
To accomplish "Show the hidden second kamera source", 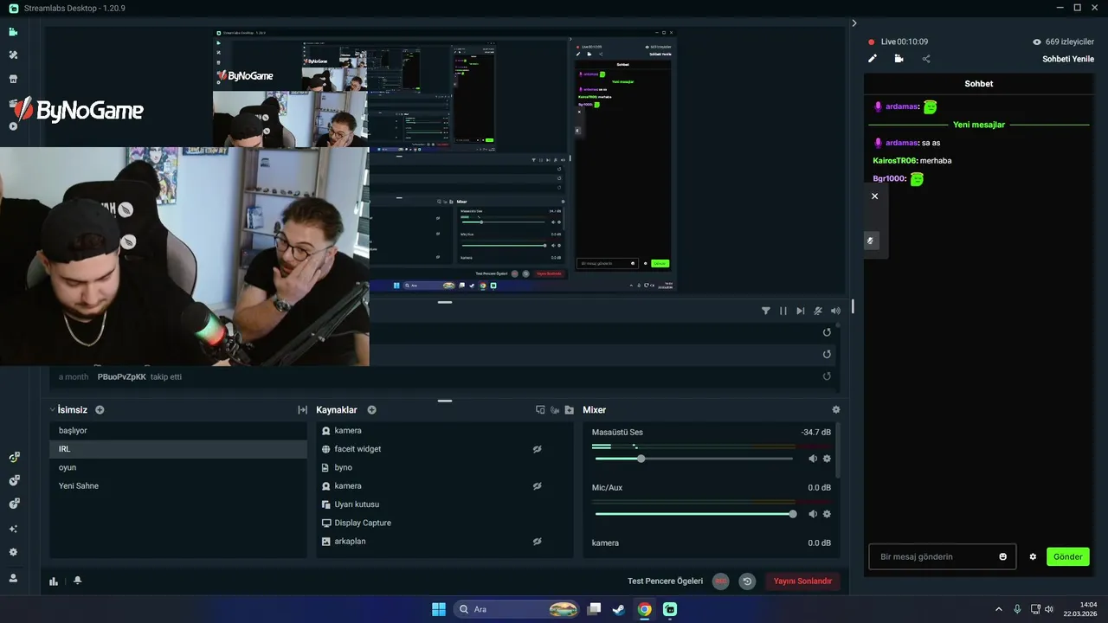I will click(537, 486).
